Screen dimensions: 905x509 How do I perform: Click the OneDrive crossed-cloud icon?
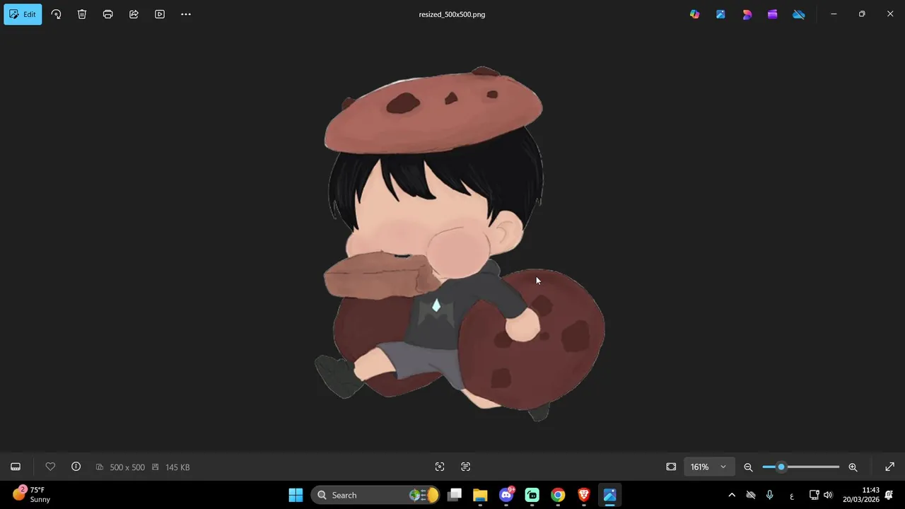tap(798, 14)
